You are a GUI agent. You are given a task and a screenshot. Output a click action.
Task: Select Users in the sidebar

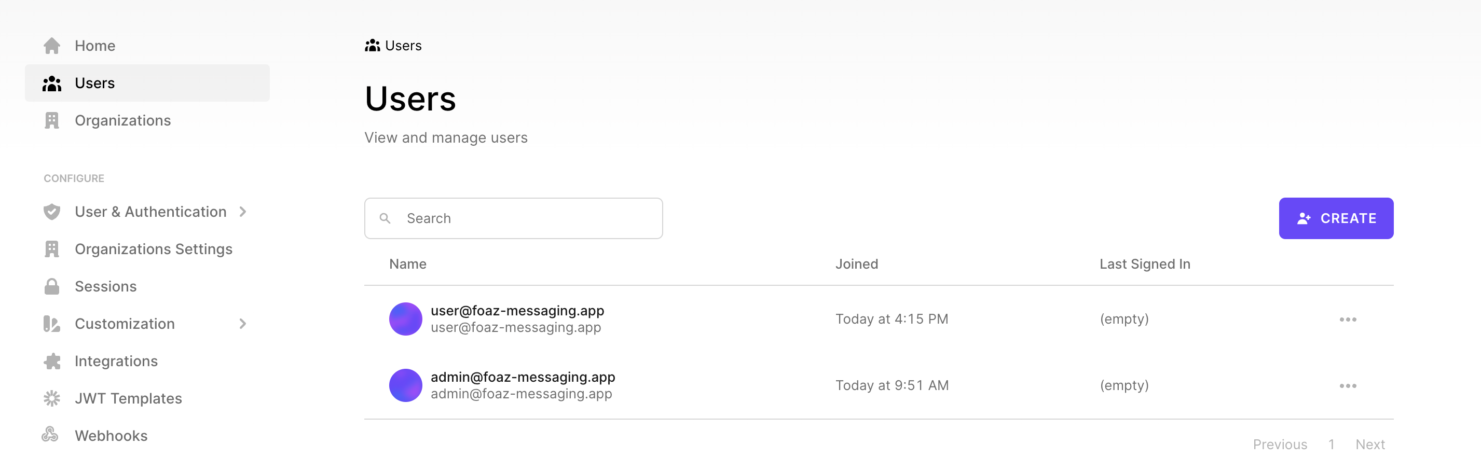point(95,84)
